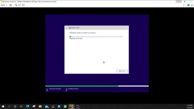
Task: Click the Windows Setup restart countdown progress bar
Action: 96,37
